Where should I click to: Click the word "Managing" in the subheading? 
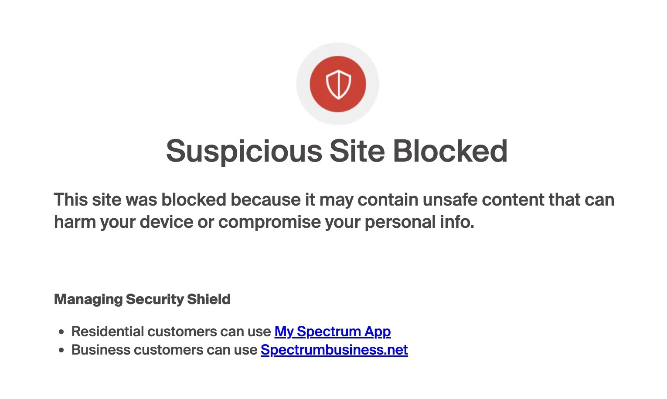[x=88, y=299]
